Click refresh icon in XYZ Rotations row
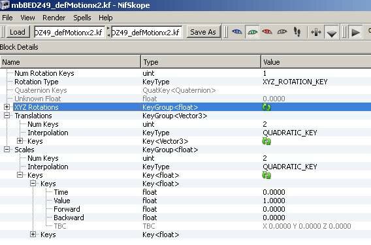 tap(266, 107)
